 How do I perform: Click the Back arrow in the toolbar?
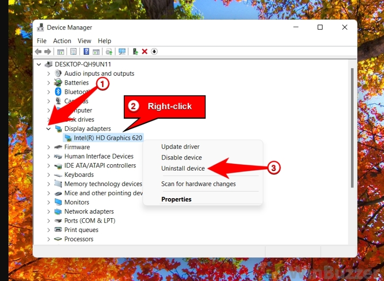(38, 52)
